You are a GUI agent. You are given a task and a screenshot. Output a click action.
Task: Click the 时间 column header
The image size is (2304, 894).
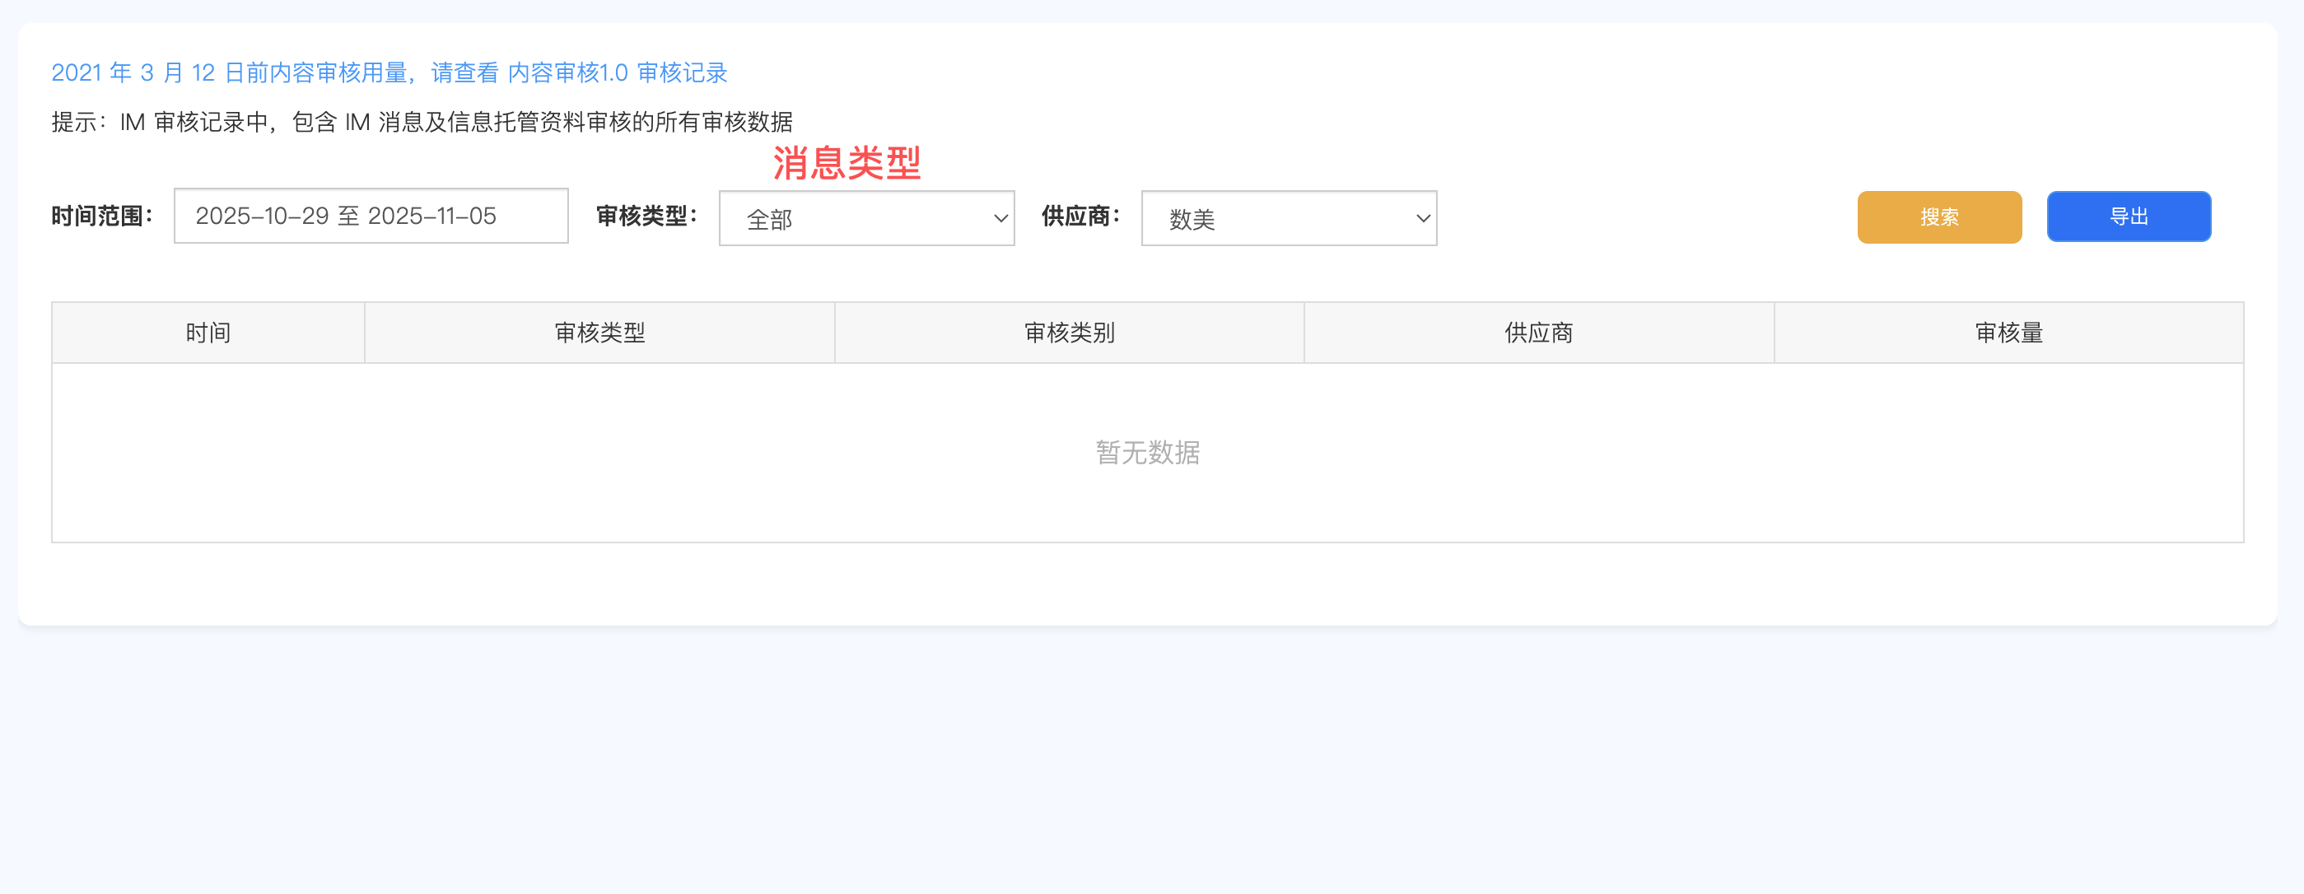click(x=208, y=333)
